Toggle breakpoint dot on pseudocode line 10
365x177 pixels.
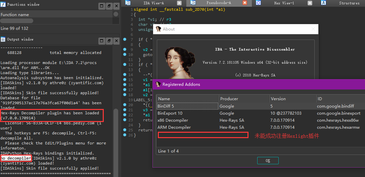point(125,54)
